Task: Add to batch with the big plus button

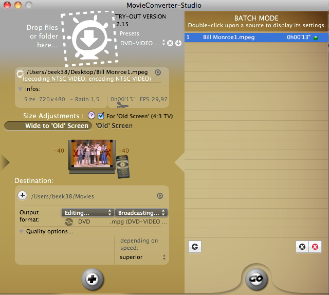Action: pyautogui.click(x=93, y=279)
